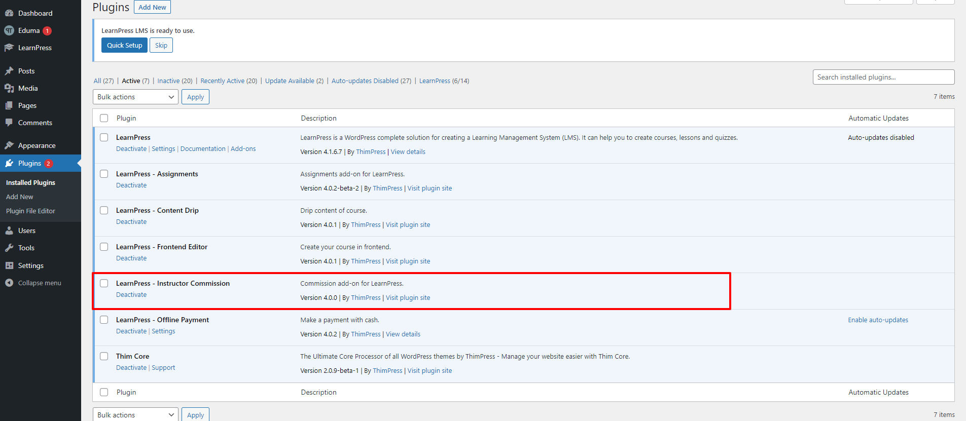The height and width of the screenshot is (421, 966).
Task: Click the Pages icon in sidebar
Action: coord(9,105)
